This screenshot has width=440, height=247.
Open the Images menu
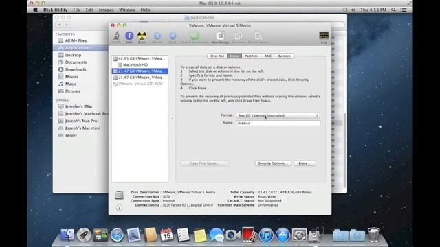pos(106,10)
